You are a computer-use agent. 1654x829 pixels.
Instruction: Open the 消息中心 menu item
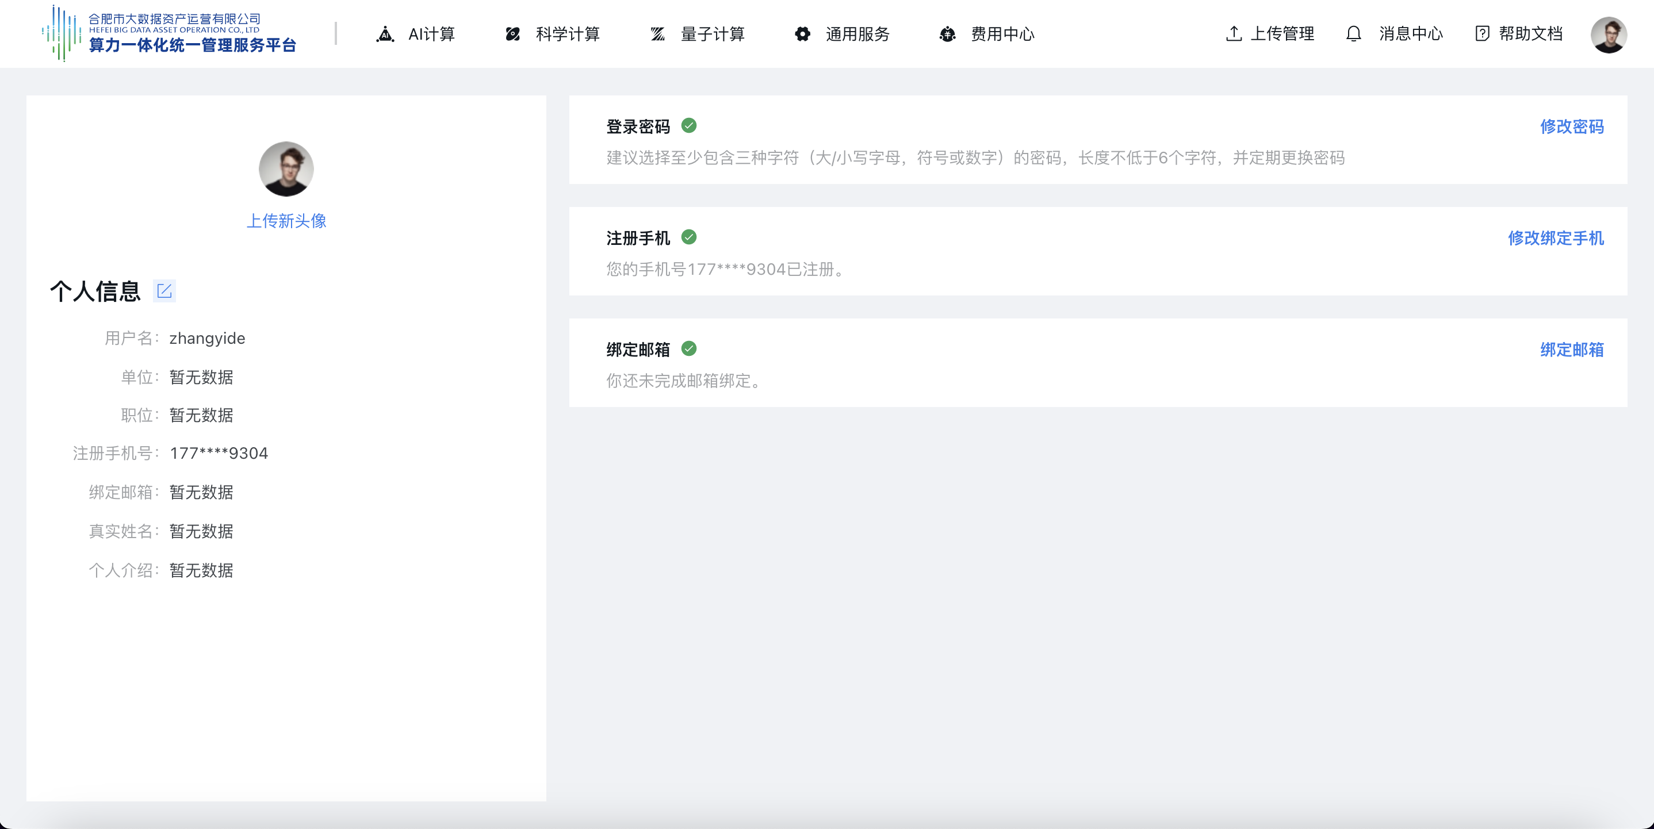[x=1411, y=34]
